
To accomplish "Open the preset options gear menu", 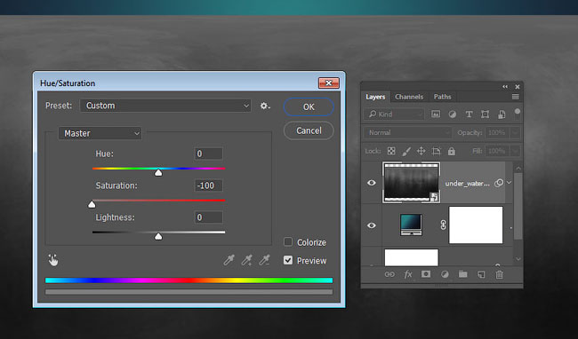I will click(265, 106).
